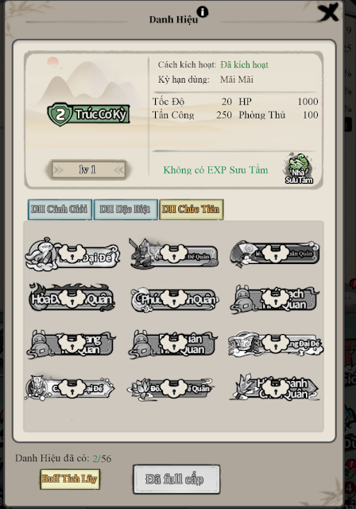Image resolution: width=356 pixels, height=509 pixels.
Task: Select the locked dragon Đại Đế title badge
Action: (x=276, y=344)
